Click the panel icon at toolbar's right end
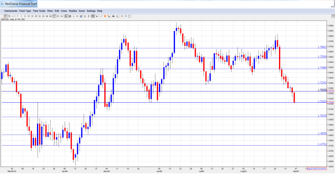 tap(333, 16)
